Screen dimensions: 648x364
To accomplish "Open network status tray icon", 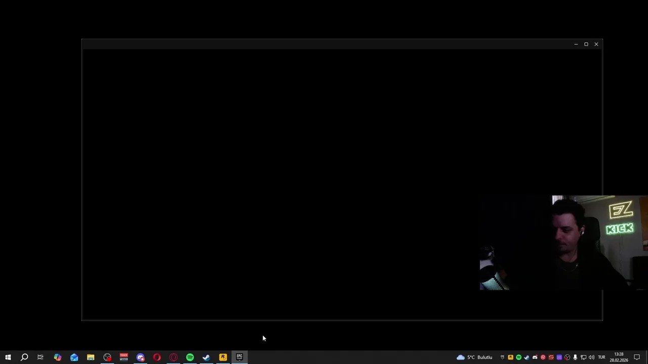I will click(x=583, y=357).
